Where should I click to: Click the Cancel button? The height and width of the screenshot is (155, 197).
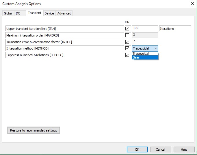(x=161, y=149)
